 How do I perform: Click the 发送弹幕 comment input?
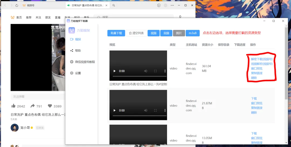38,97
